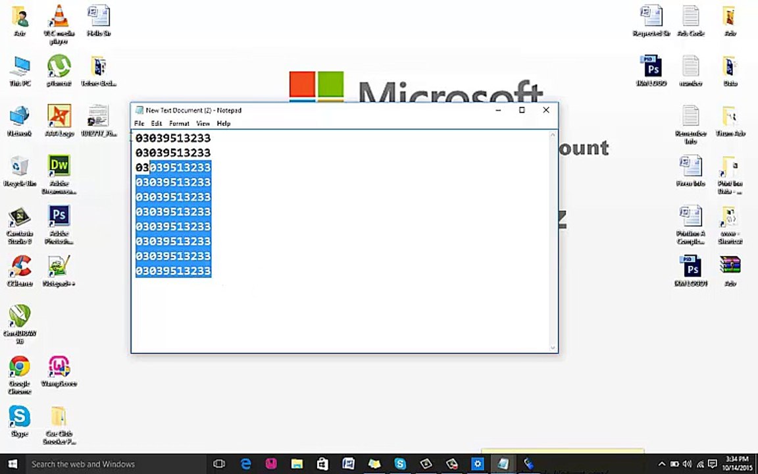Open File Explorer from the taskbar
Image resolution: width=758 pixels, height=474 pixels.
pyautogui.click(x=297, y=464)
